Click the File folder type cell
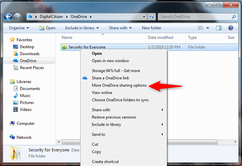The height and width of the screenshot is (166, 242). click(x=196, y=47)
